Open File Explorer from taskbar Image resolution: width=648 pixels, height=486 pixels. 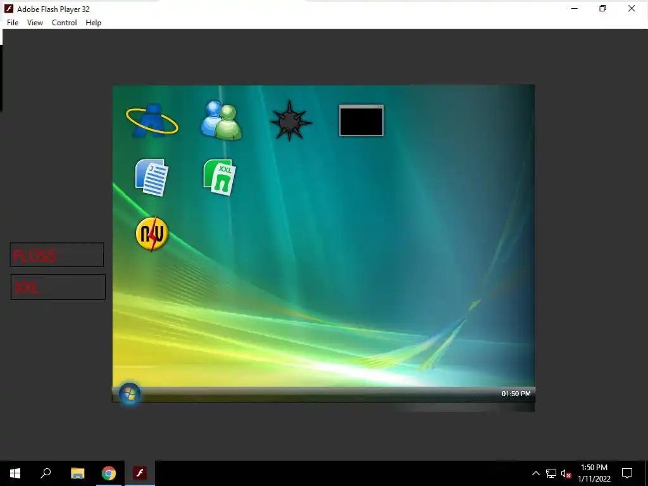point(77,473)
